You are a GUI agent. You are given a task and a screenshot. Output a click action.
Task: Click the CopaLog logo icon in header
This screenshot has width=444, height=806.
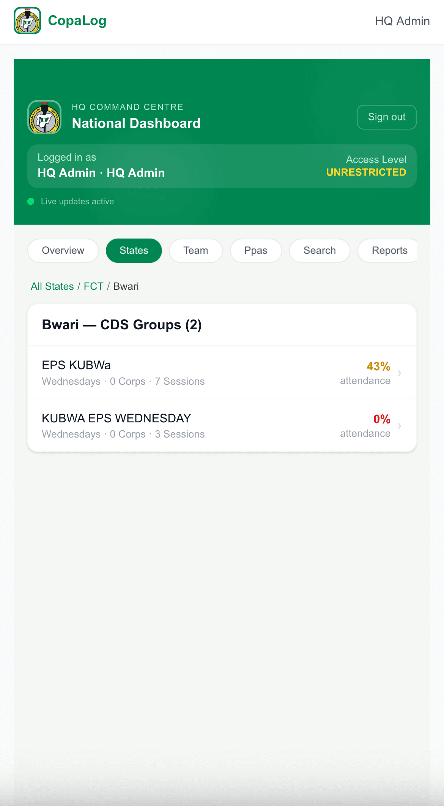click(x=27, y=21)
